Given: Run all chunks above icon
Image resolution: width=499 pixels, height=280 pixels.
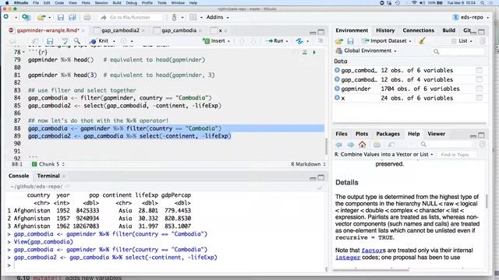Looking at the screenshot, I should (x=305, y=52).
